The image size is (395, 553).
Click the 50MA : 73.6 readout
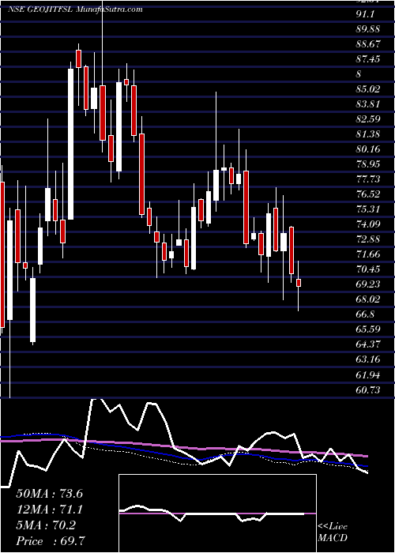tap(49, 494)
